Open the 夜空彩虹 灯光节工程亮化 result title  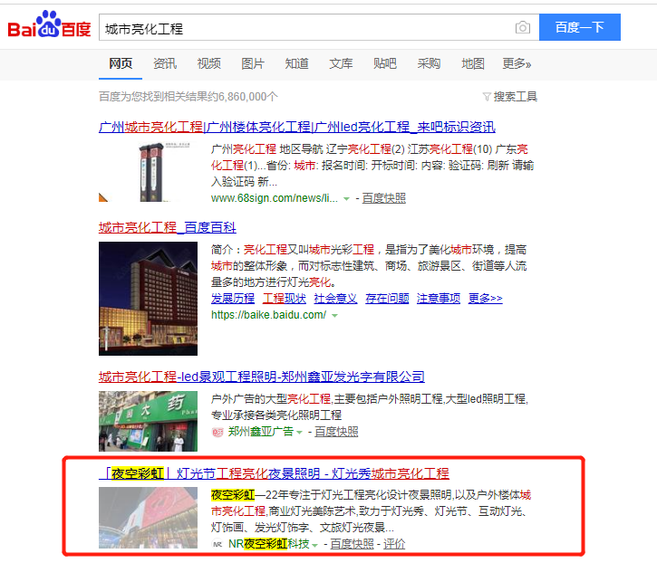tap(274, 473)
